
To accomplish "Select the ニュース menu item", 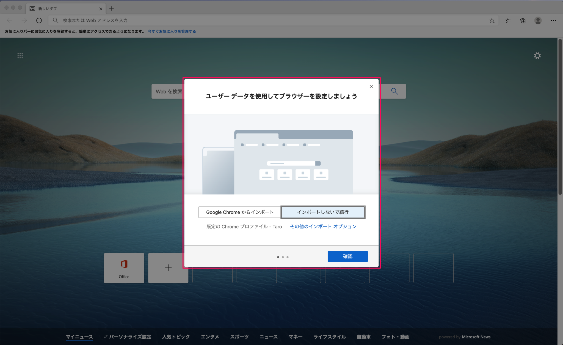I will pos(269,337).
